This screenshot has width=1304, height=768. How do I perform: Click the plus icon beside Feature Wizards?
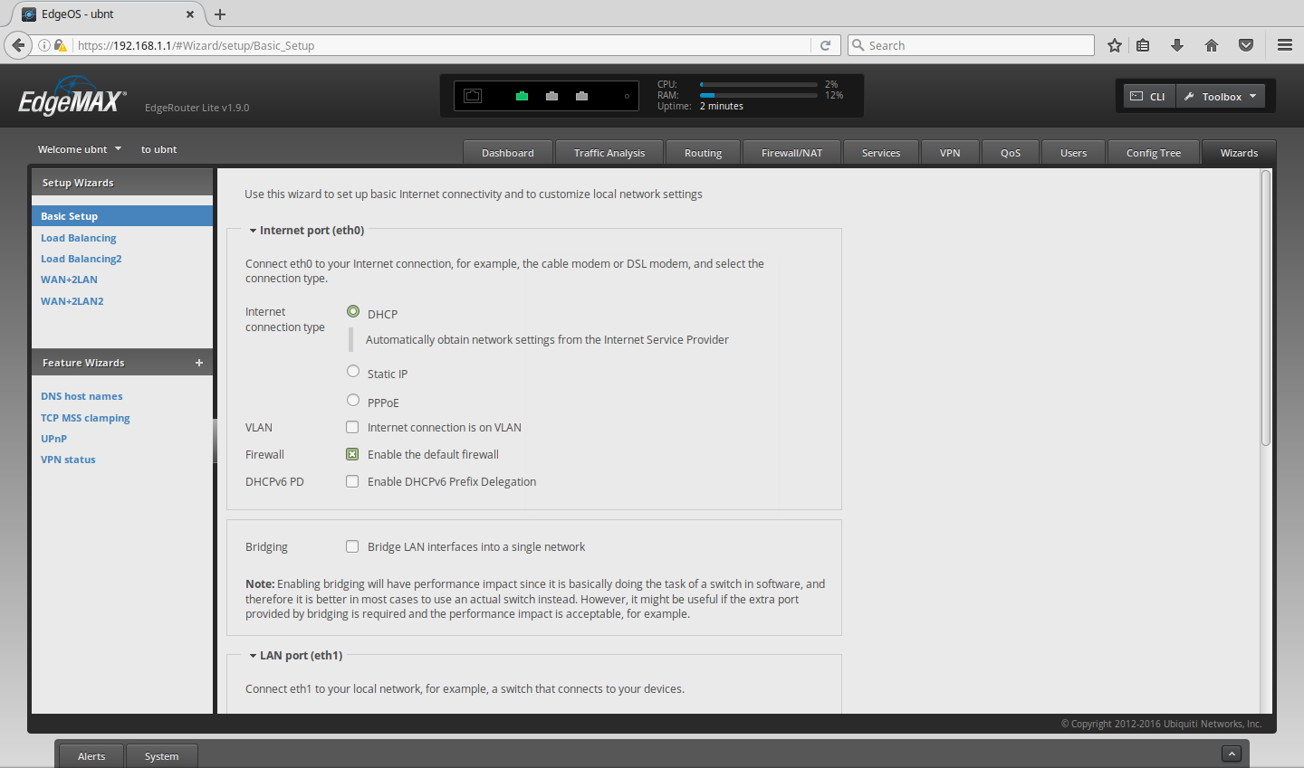[x=199, y=363]
